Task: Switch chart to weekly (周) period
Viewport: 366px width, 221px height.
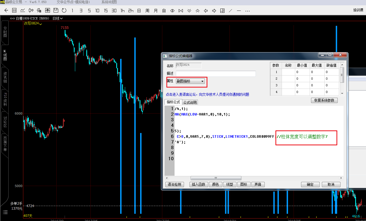Action: [x=147, y=11]
